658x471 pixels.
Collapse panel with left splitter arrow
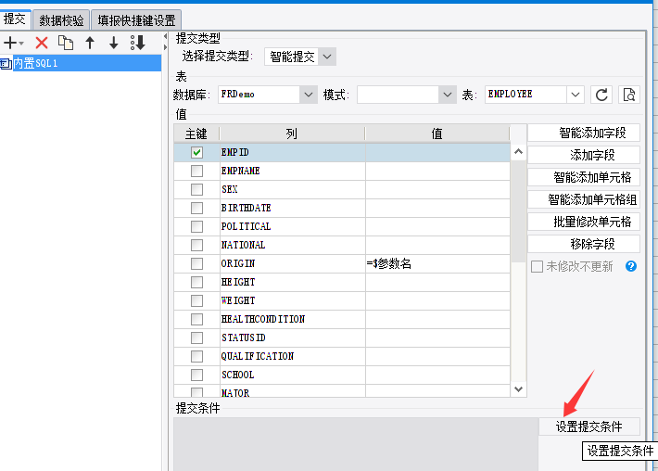(165, 37)
